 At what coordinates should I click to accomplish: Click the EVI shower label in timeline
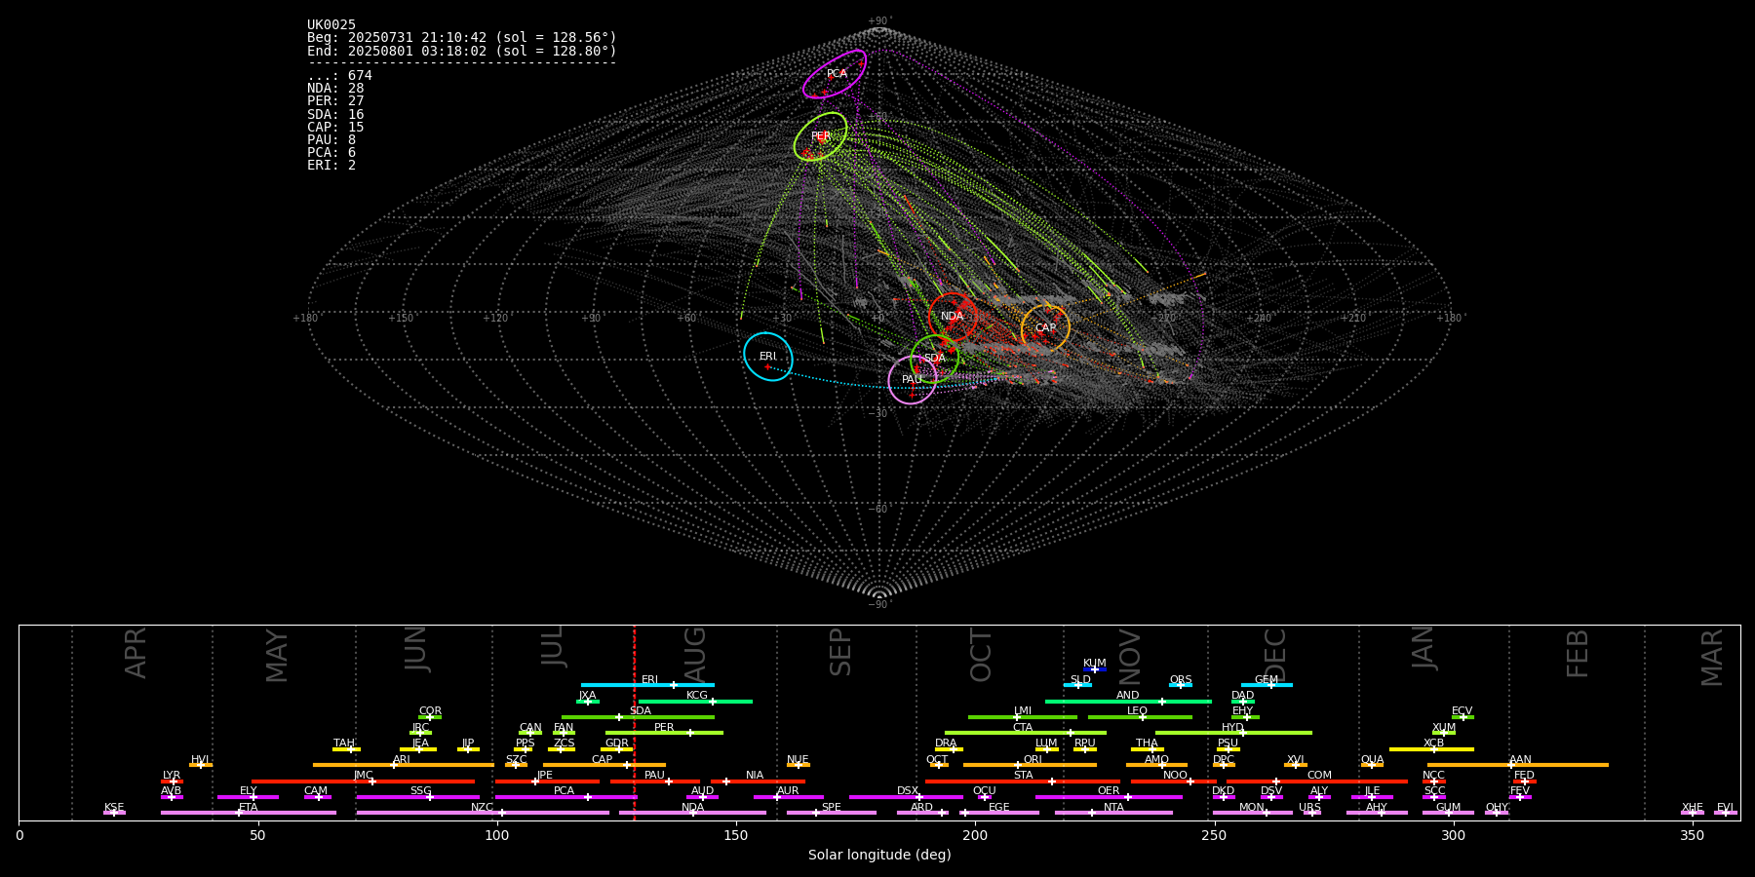pyautogui.click(x=1725, y=808)
